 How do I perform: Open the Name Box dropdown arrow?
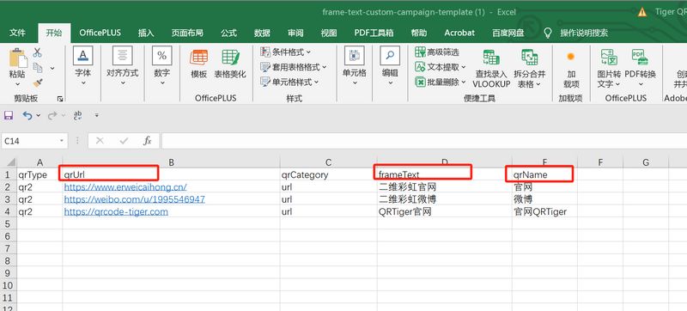tap(61, 141)
